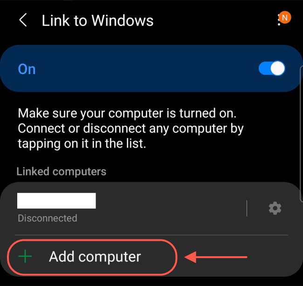Viewport: 303px width, 286px height.
Task: Click the green plus icon
Action: click(25, 256)
